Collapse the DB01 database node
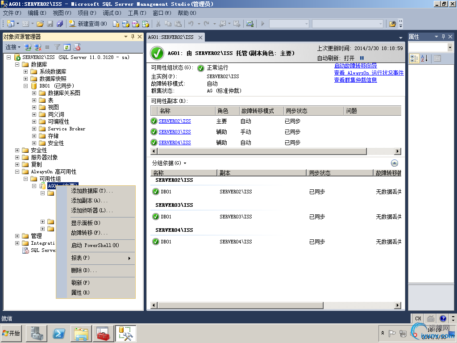 coord(25,86)
